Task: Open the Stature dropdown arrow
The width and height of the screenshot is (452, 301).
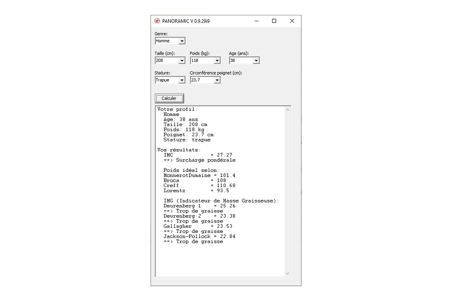Action: (182, 80)
